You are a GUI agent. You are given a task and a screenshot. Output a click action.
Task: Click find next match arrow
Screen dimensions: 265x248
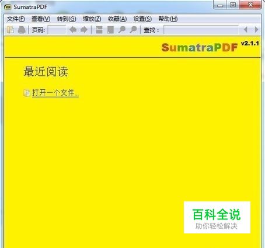point(257,30)
